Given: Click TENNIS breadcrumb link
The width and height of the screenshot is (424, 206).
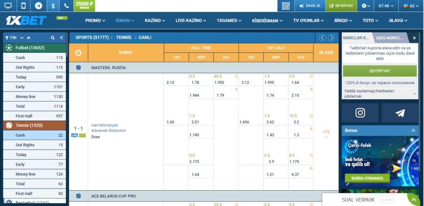Looking at the screenshot, I should (123, 37).
